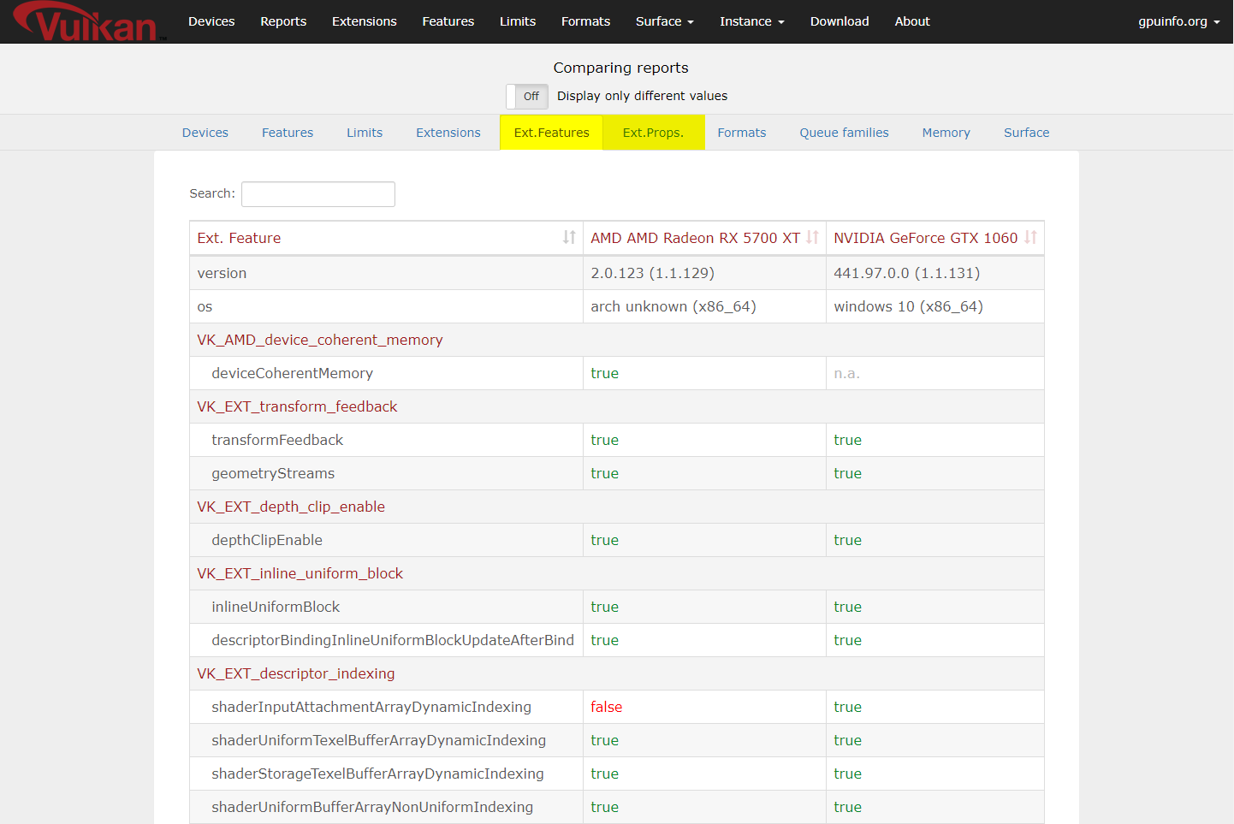Focus the Search input field
The width and height of the screenshot is (1234, 824).
pyautogui.click(x=318, y=194)
